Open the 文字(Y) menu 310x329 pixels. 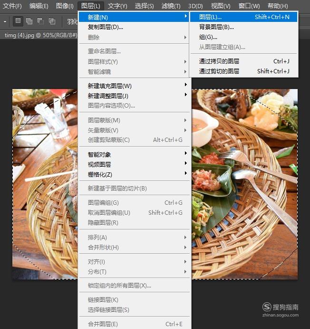click(x=117, y=6)
